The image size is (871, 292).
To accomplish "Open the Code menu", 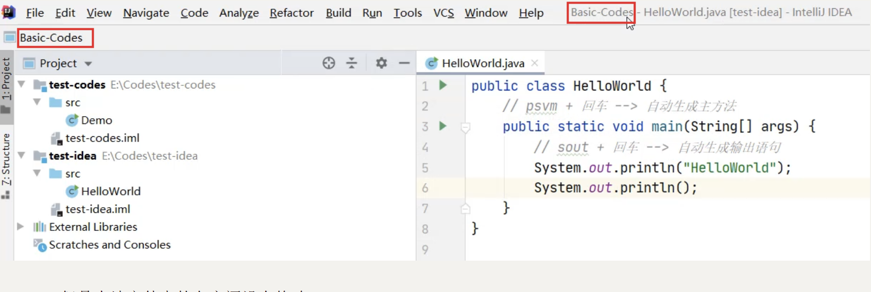I will [194, 12].
